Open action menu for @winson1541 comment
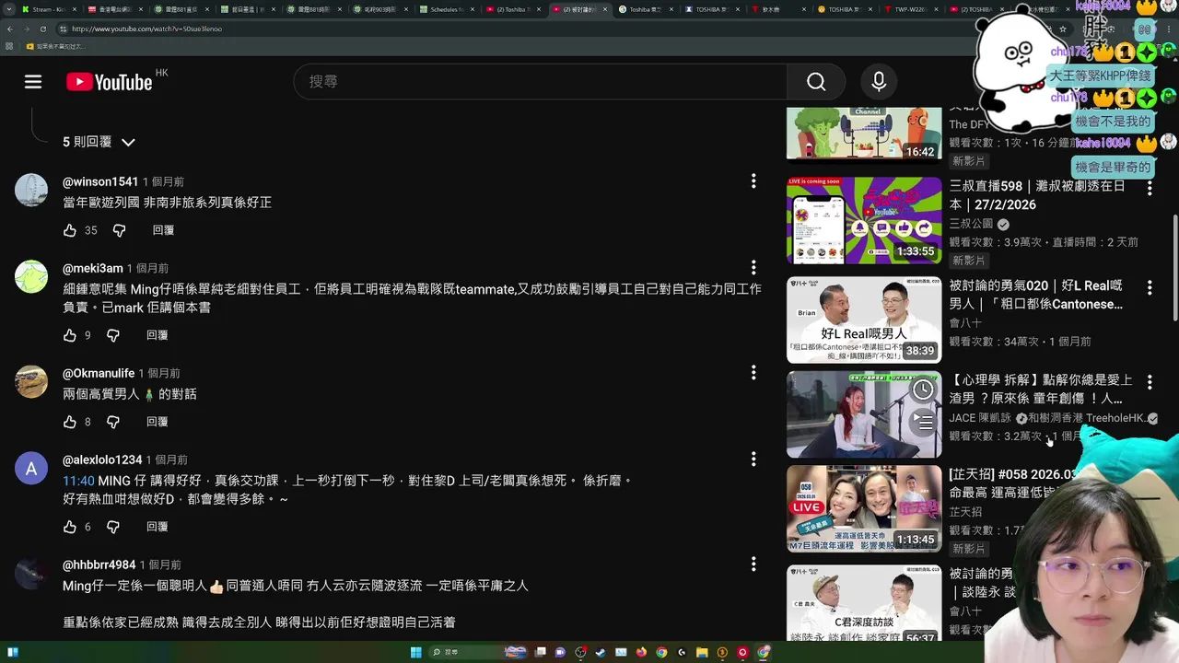The height and width of the screenshot is (663, 1179). (753, 181)
